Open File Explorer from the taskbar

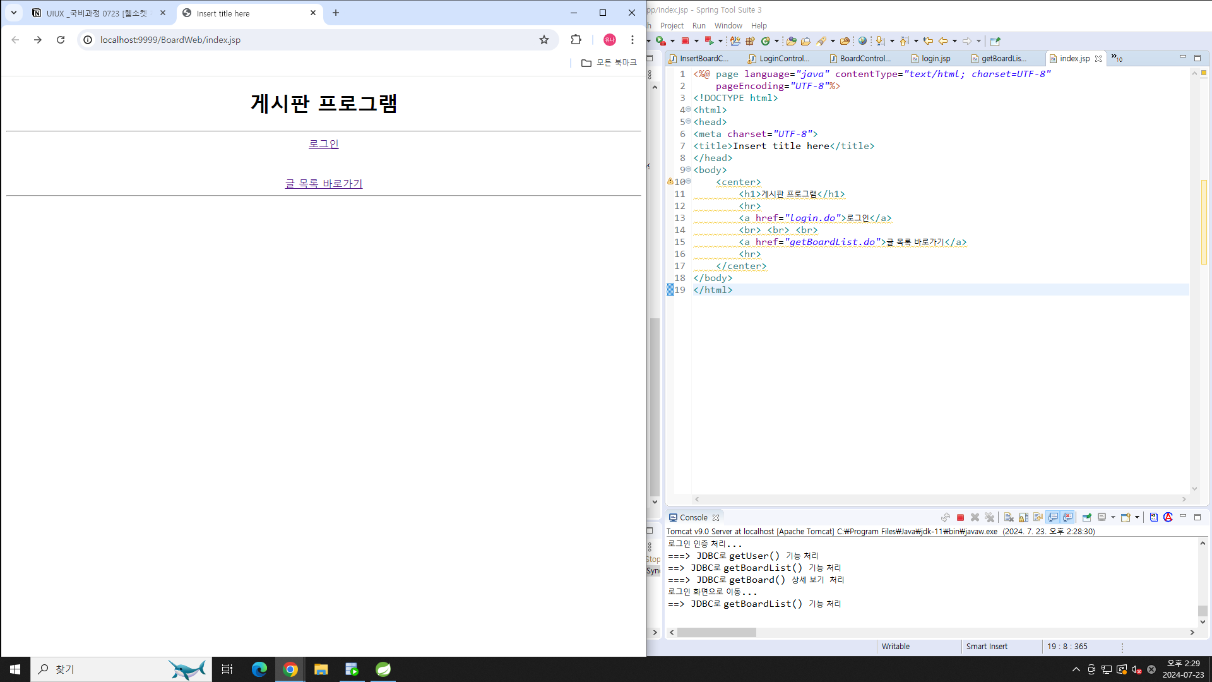point(321,669)
